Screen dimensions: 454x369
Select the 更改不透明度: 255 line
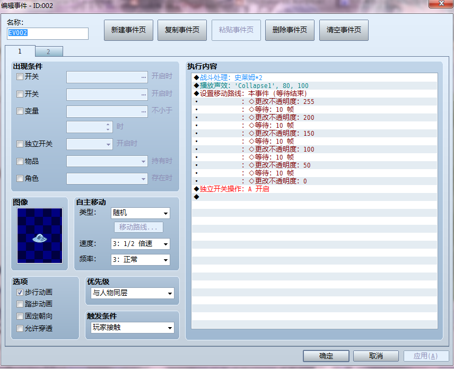315,102
